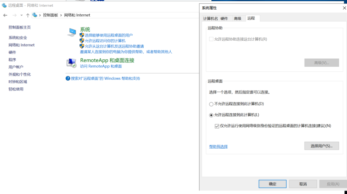The height and width of the screenshot is (194, 347).
Task: Open the 系统 heading link
Action: coord(85,29)
